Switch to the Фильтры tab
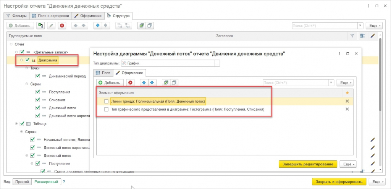The image size is (391, 189). 16,16
